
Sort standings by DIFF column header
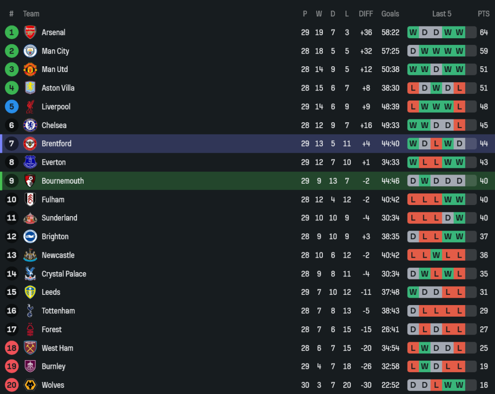(366, 14)
